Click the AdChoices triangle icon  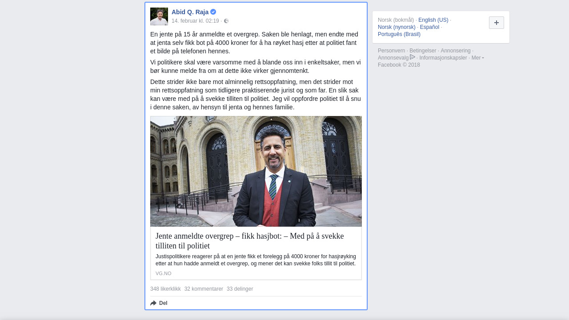coord(413,57)
